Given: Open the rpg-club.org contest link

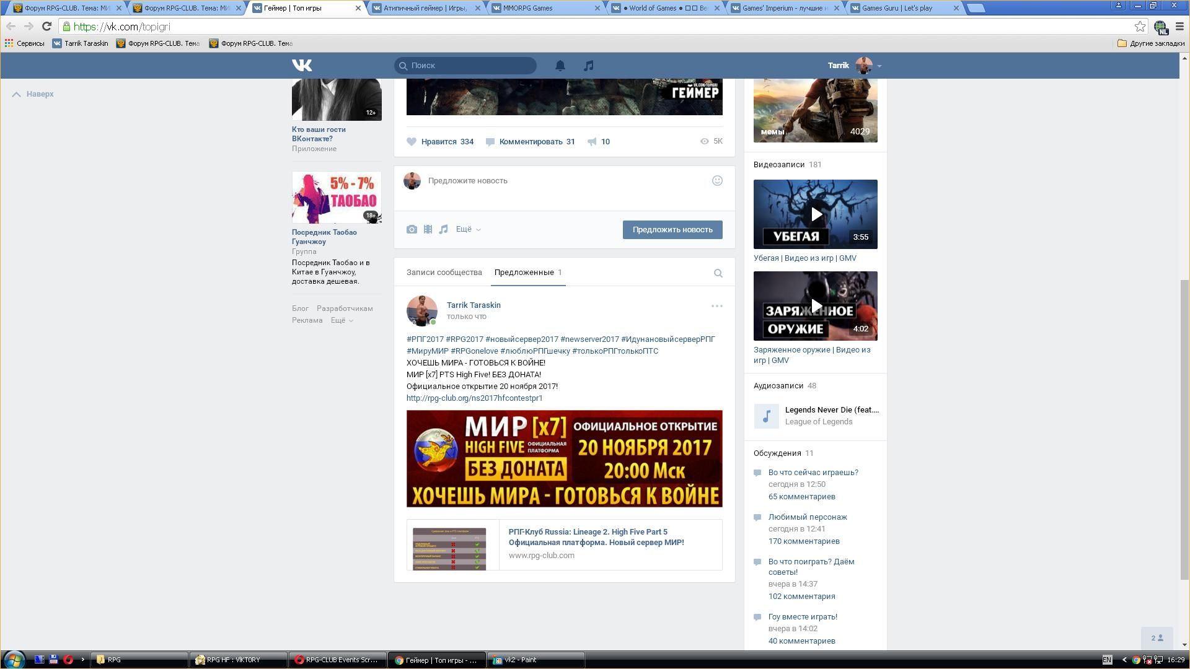Looking at the screenshot, I should [x=474, y=398].
